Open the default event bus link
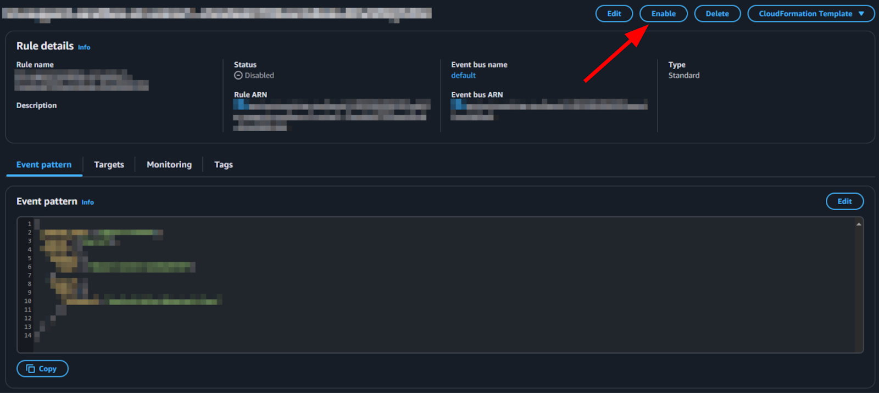 pyautogui.click(x=463, y=75)
